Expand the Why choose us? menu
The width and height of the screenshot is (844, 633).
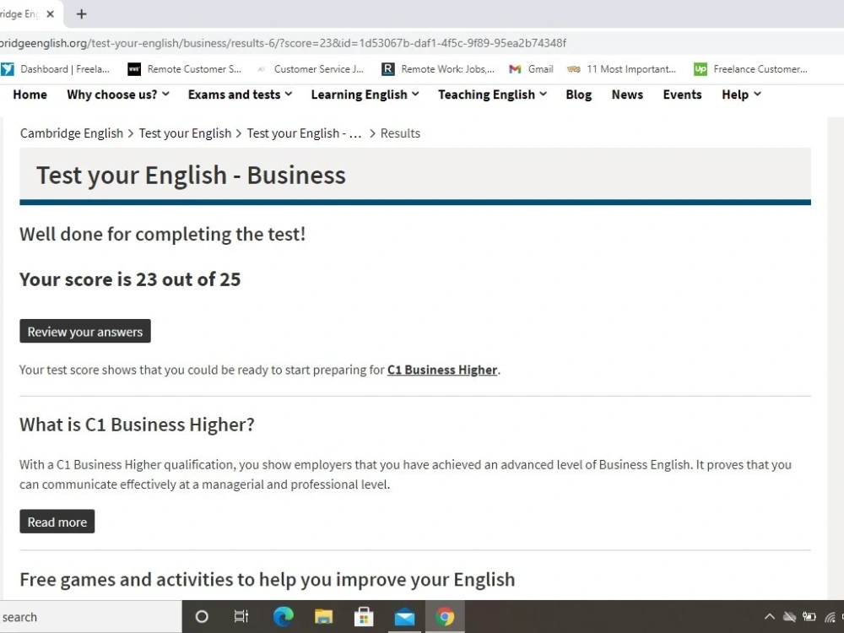118,95
